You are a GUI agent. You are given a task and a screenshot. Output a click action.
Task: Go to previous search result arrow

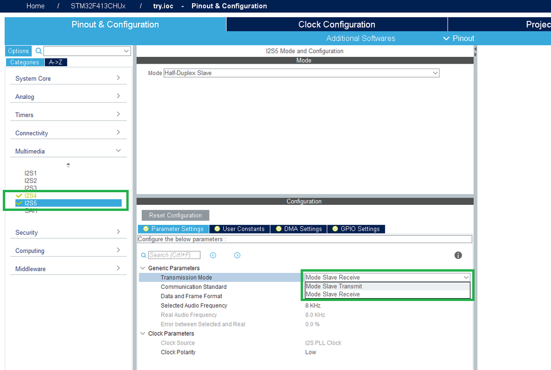213,255
